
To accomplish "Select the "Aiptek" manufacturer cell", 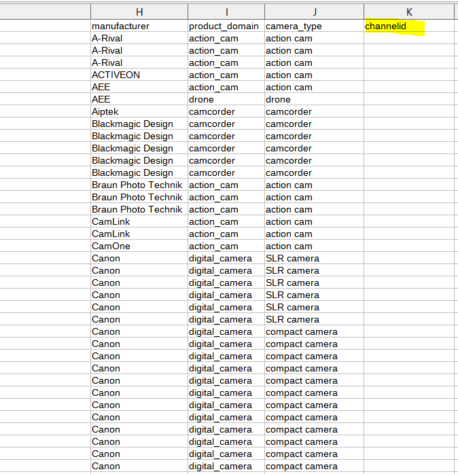I will coord(139,111).
